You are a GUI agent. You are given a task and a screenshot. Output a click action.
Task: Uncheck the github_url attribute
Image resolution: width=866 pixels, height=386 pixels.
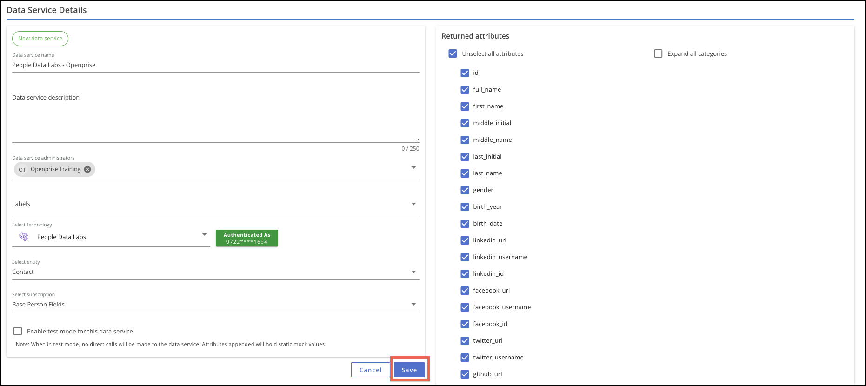[x=465, y=374]
